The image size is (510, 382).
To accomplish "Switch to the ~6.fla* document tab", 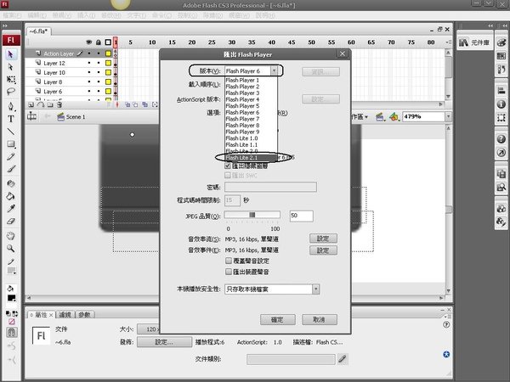I will pyautogui.click(x=38, y=31).
